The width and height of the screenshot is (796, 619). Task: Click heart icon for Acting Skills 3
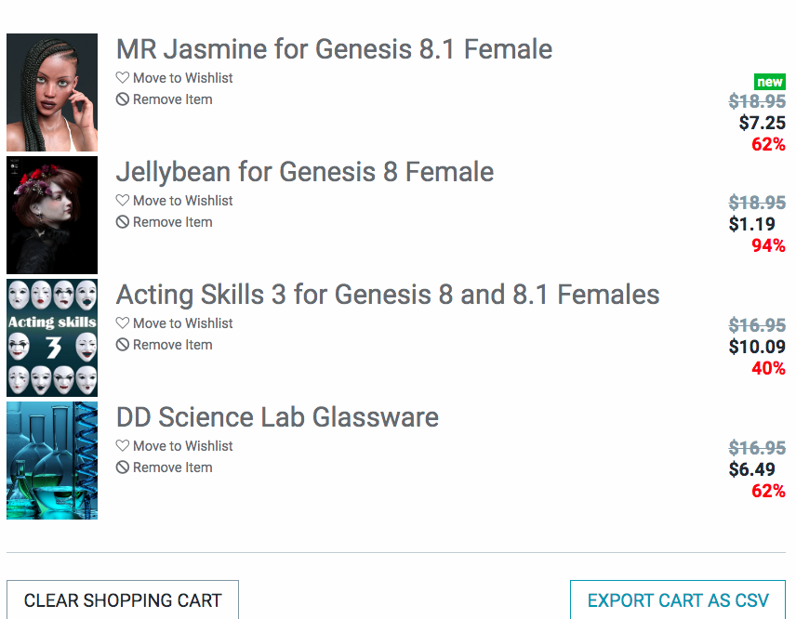coord(122,323)
